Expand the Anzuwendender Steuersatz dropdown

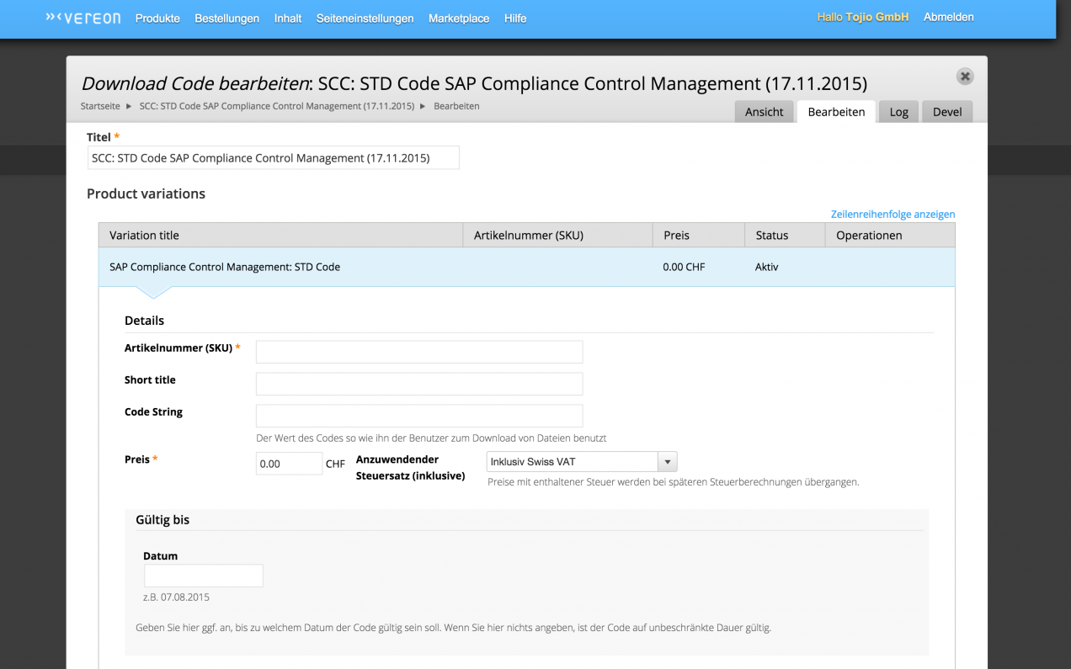tap(582, 462)
